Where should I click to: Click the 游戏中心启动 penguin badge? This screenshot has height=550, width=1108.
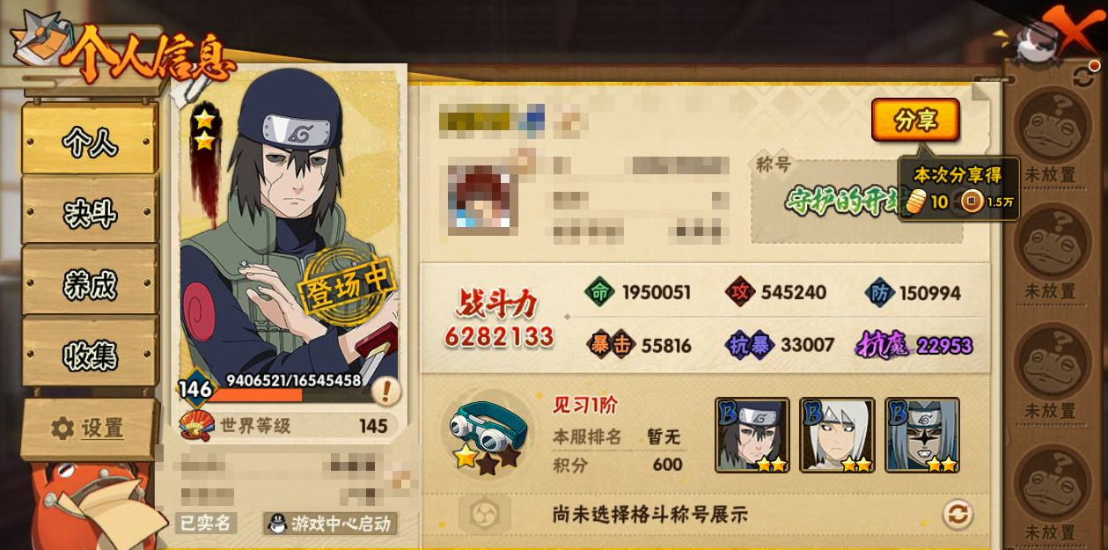pos(330,524)
